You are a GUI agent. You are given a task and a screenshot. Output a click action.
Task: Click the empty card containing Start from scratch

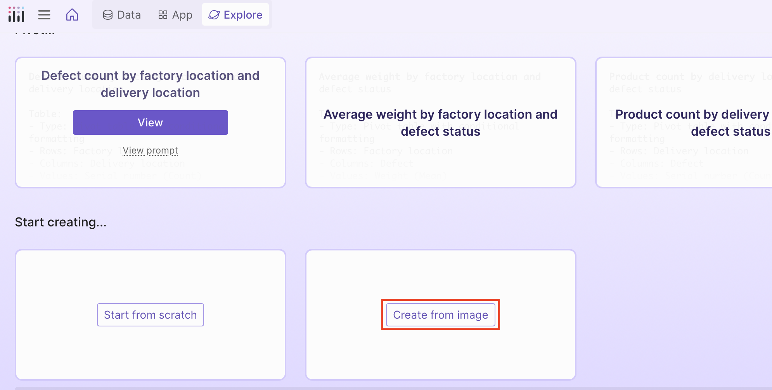point(150,271)
